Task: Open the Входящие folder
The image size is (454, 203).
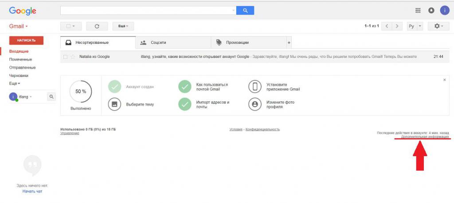Action: [19, 51]
